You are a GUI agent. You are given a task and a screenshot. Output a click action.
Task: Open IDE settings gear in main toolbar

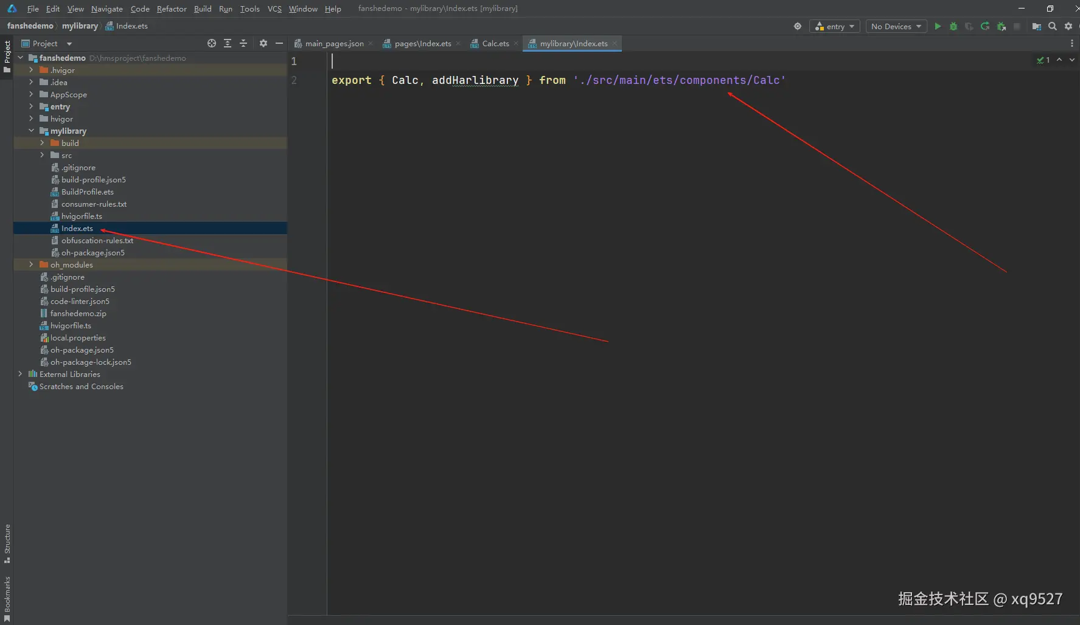coord(1068,26)
